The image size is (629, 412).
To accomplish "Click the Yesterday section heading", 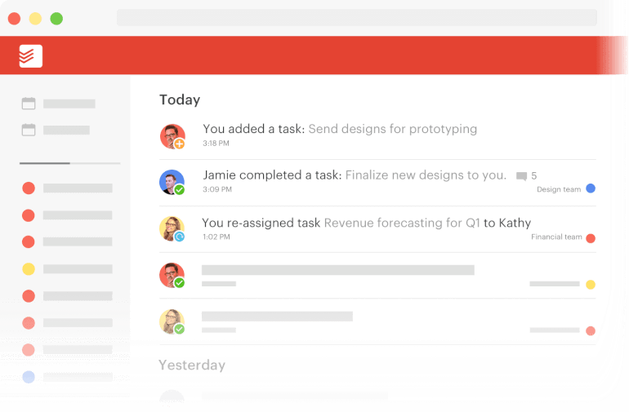I will tap(192, 365).
